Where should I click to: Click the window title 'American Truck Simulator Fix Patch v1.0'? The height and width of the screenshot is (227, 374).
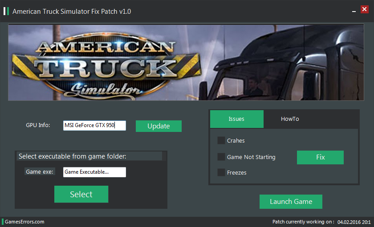(72, 12)
